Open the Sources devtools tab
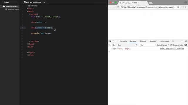This screenshot has width=188, height=105. tap(143, 41)
